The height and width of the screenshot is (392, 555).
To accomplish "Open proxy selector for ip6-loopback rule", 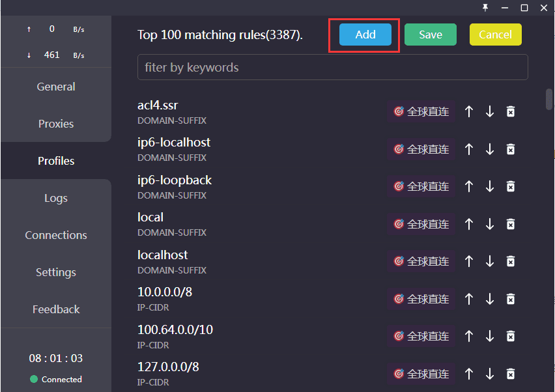I will (x=421, y=186).
